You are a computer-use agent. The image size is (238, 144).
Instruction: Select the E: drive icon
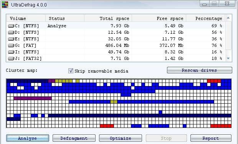click(11, 39)
